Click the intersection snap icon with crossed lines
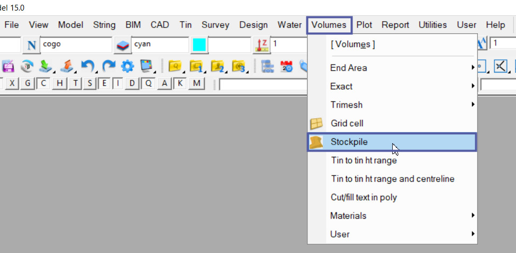The width and height of the screenshot is (516, 253). point(500,67)
